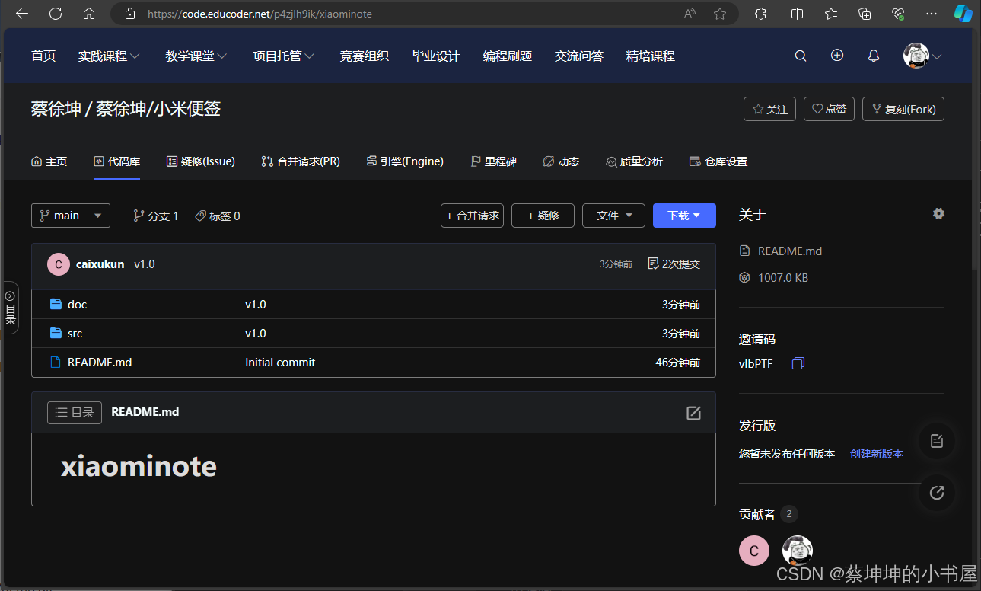Open browser essentials heart icon
The width and height of the screenshot is (981, 591).
point(898,14)
